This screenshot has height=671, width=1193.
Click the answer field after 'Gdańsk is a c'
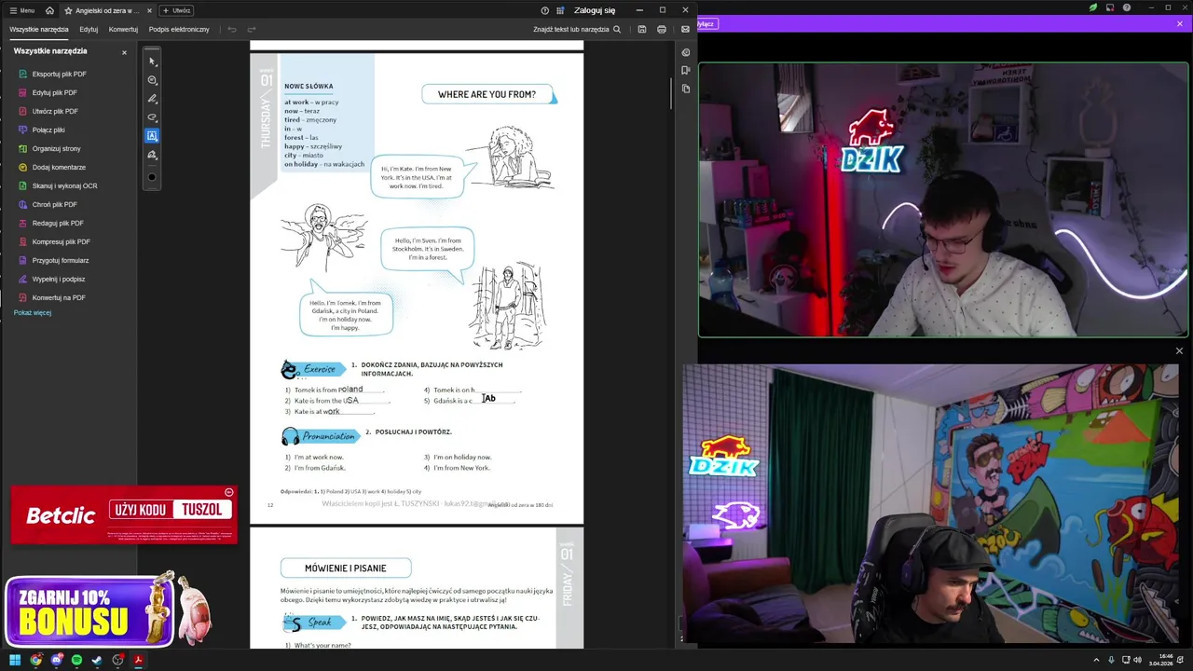point(493,401)
